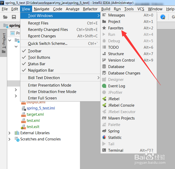Click the TODO list icon

104,47
